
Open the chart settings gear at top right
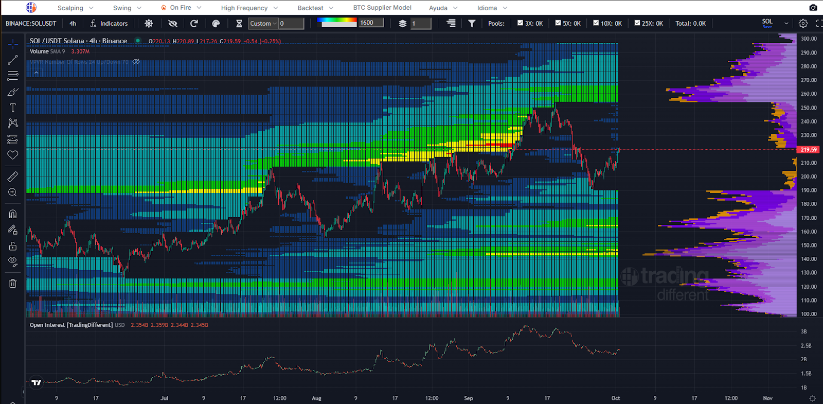(803, 24)
